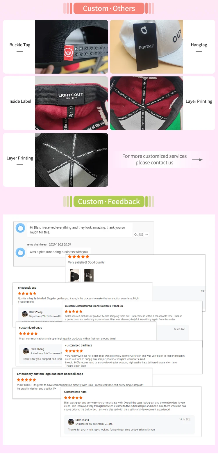Click the blue avatar beside the 'Hi Blair' message
This screenshot has width=218, height=458.
coord(20,228)
